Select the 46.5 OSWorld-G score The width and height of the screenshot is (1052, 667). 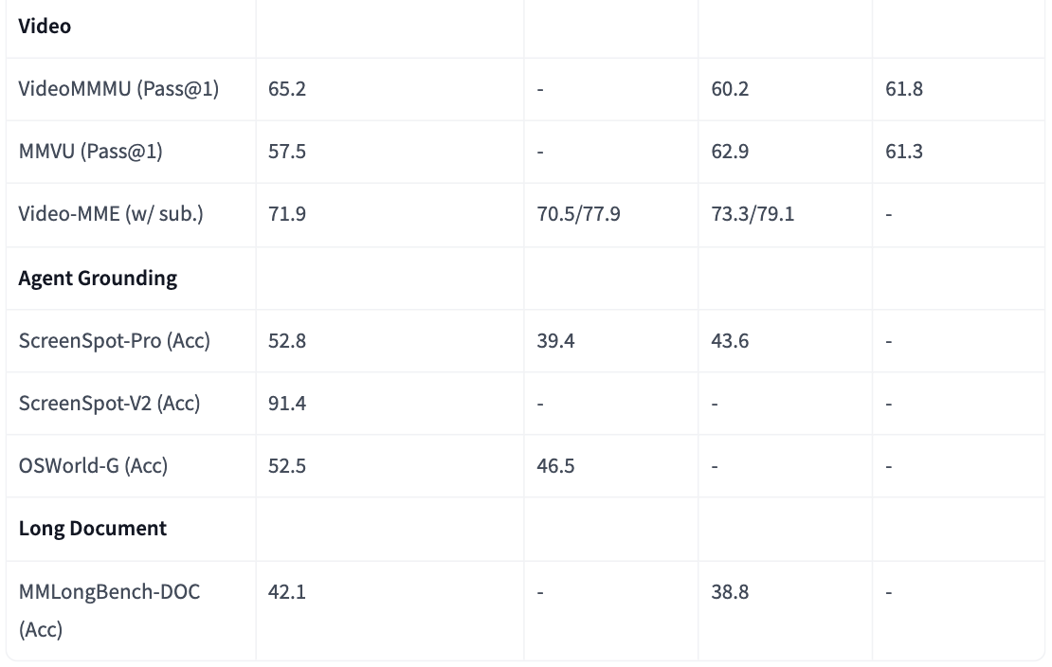click(x=555, y=466)
